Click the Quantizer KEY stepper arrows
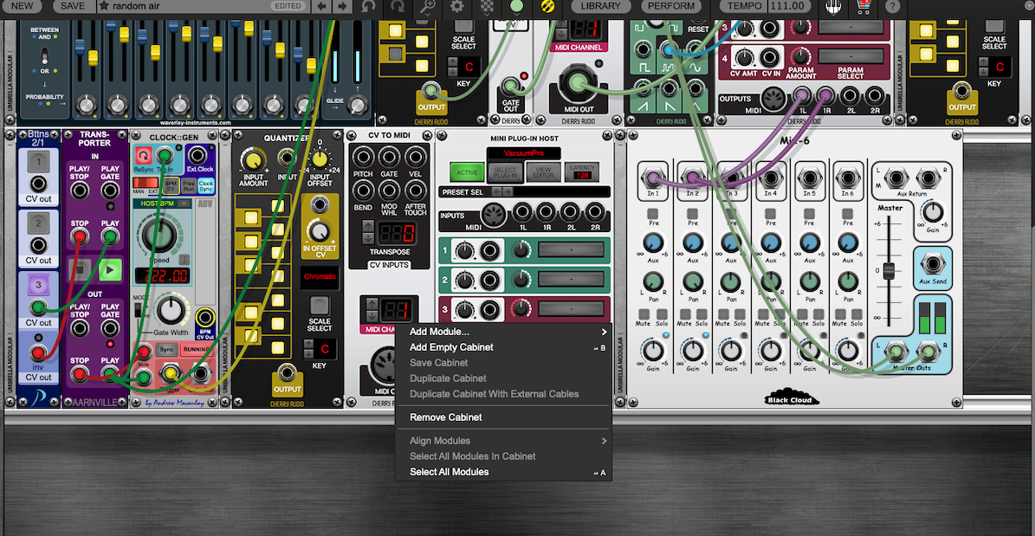Viewport: 1035px width, 536px height. coord(307,349)
